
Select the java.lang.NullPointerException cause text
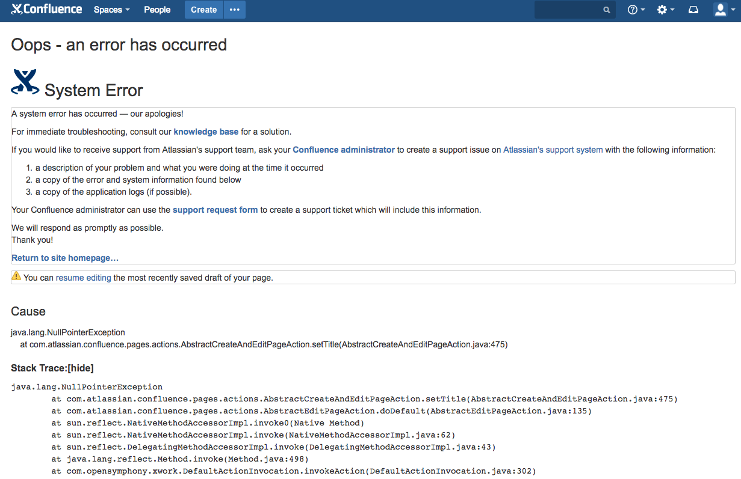[68, 332]
